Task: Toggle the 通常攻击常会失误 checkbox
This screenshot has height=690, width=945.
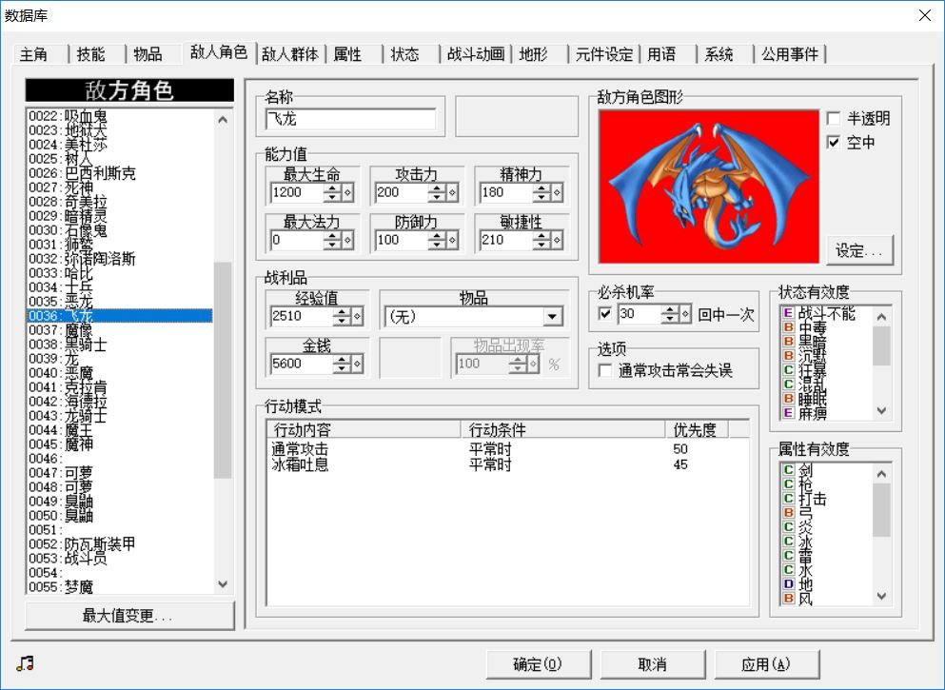Action: click(x=604, y=371)
